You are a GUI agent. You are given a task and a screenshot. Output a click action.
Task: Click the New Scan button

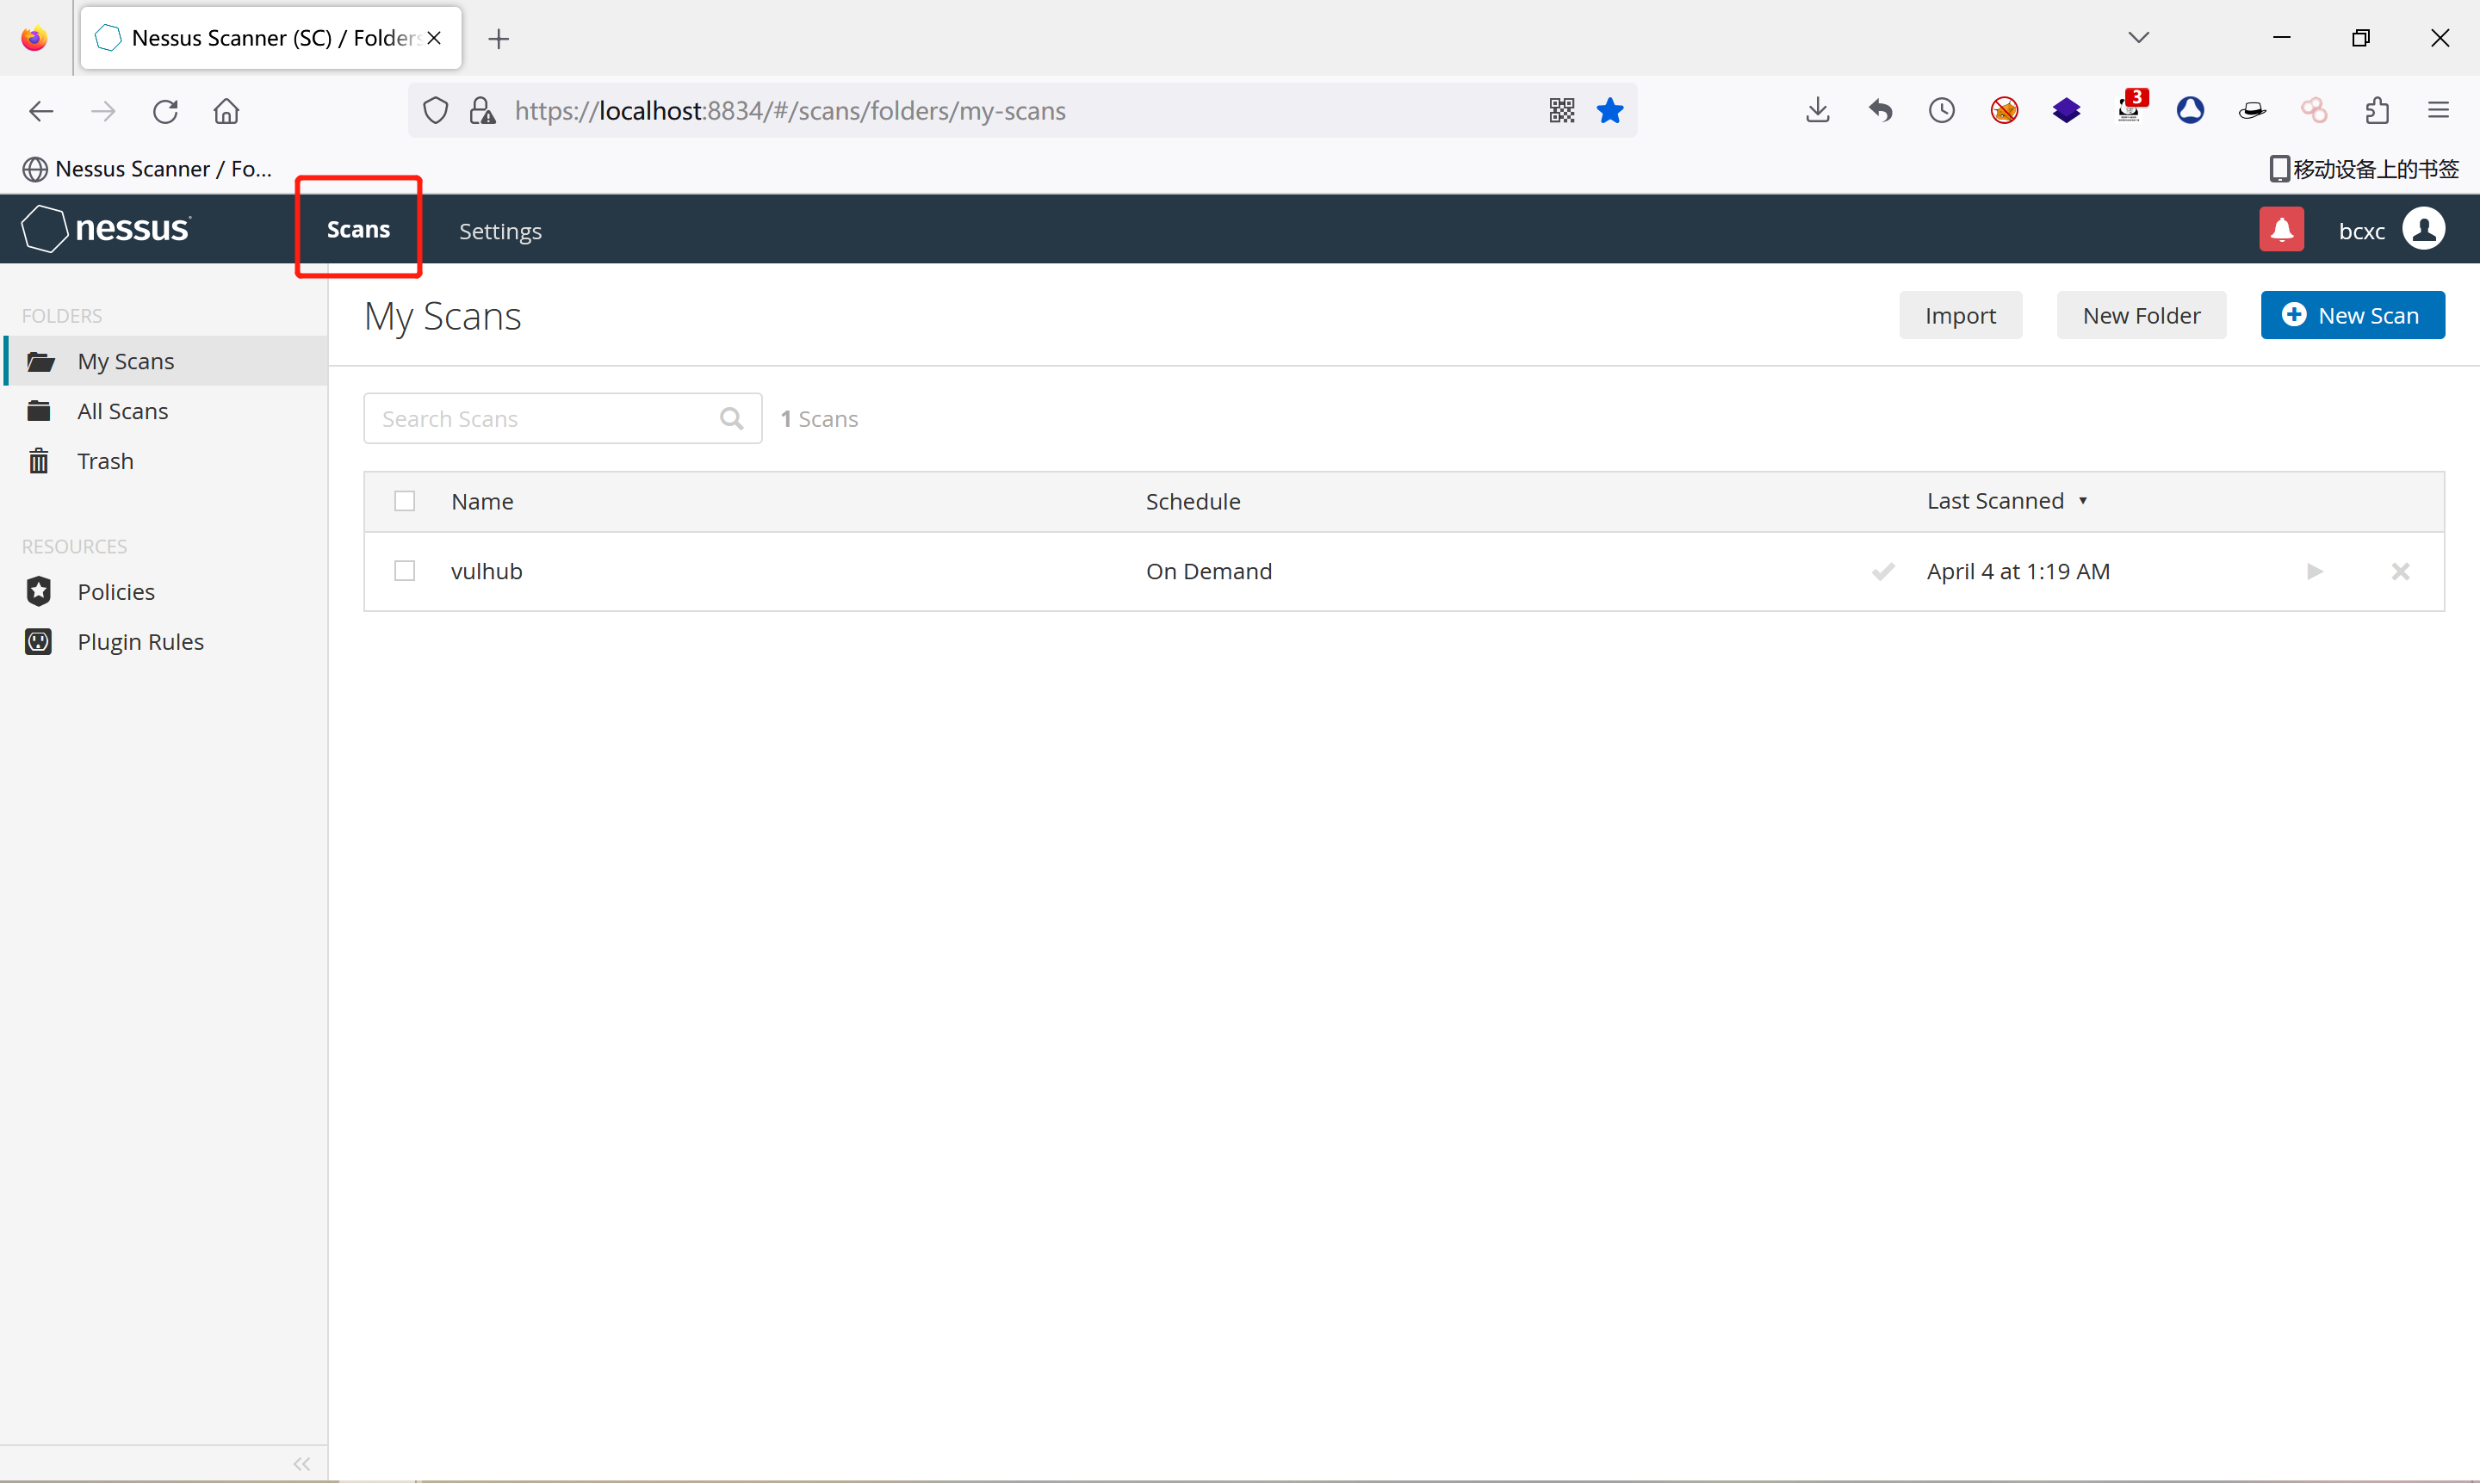click(x=2352, y=316)
